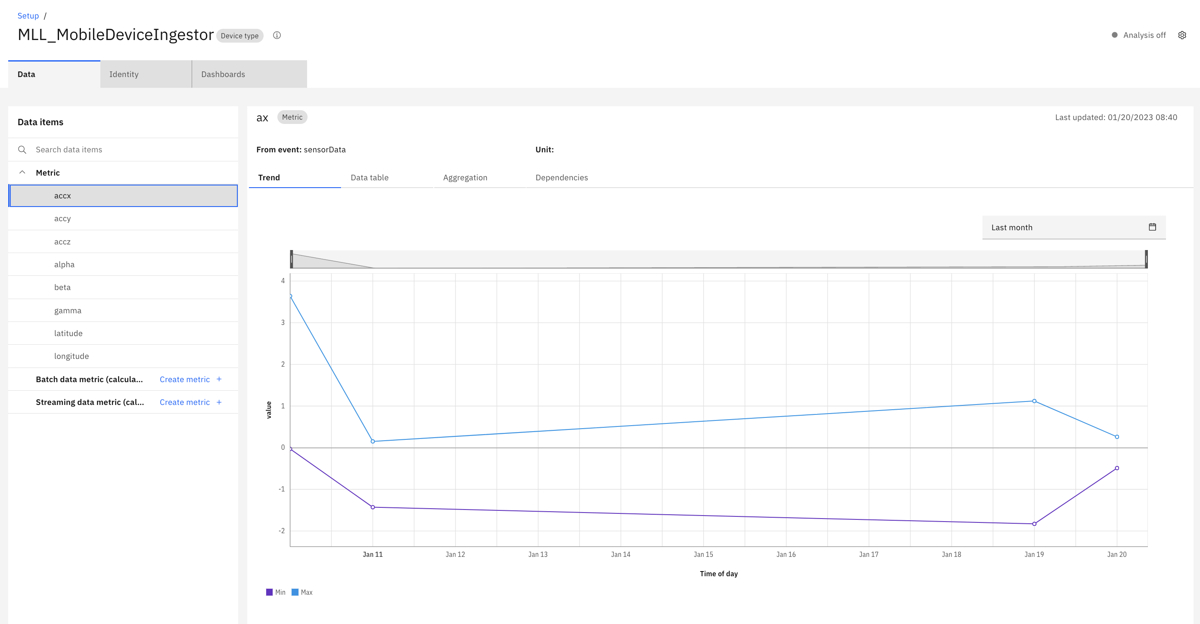The image size is (1200, 624).
Task: Click the Min data point at Jan 20
Action: coord(1116,468)
